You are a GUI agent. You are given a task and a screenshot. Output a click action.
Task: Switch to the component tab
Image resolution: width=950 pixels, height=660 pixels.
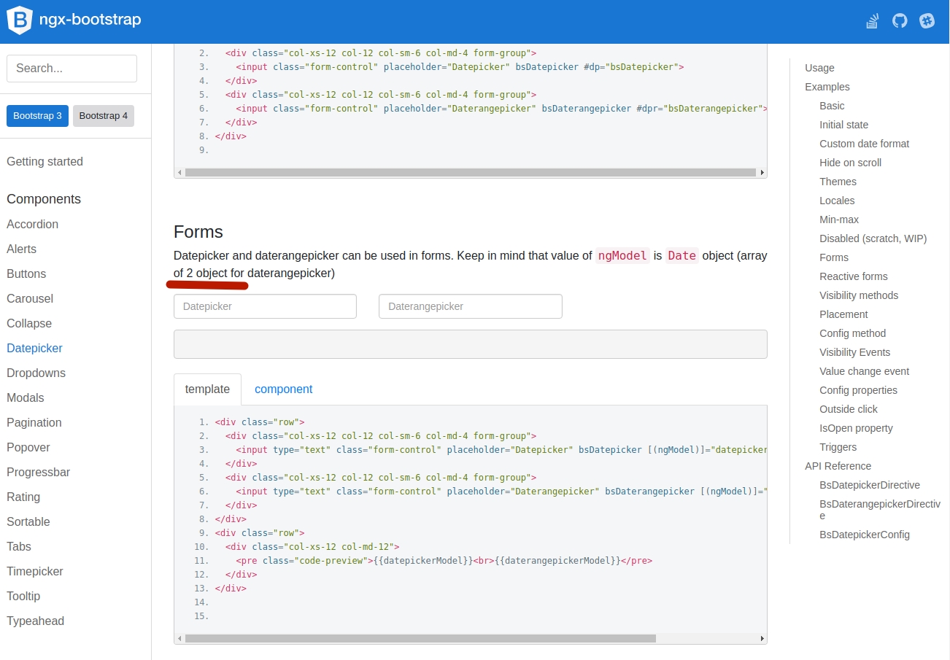tap(283, 389)
